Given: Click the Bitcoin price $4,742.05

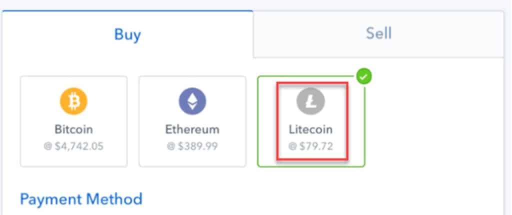Looking at the screenshot, I should click(78, 146).
